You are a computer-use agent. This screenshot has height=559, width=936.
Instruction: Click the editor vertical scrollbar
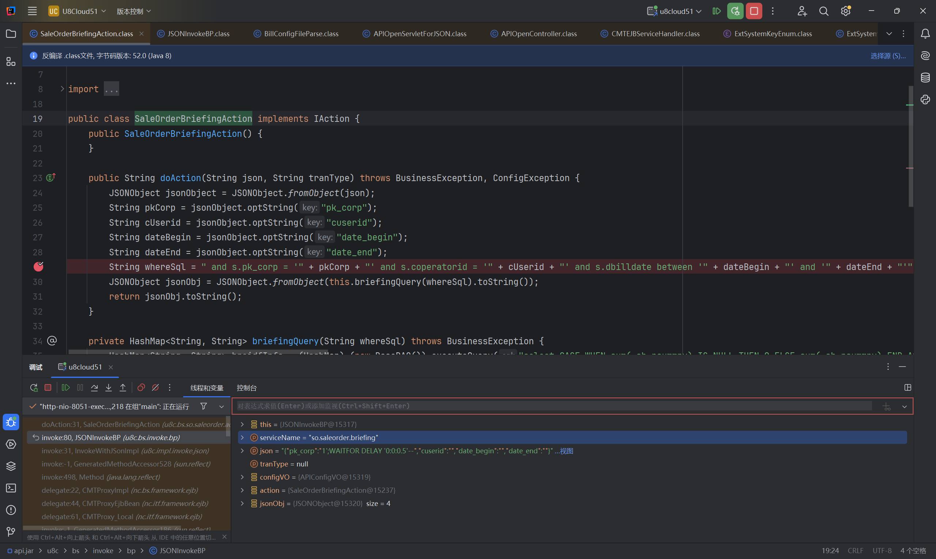910,146
